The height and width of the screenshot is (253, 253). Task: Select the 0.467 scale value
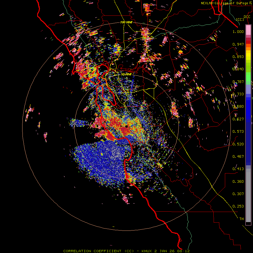click(x=238, y=157)
